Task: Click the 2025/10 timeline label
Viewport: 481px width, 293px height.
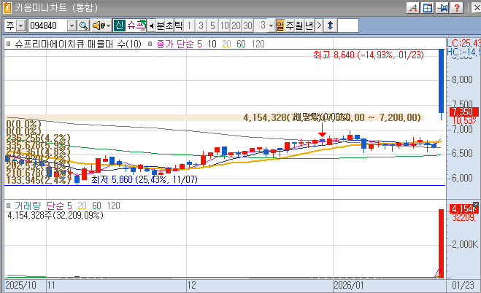Action: [x=21, y=285]
